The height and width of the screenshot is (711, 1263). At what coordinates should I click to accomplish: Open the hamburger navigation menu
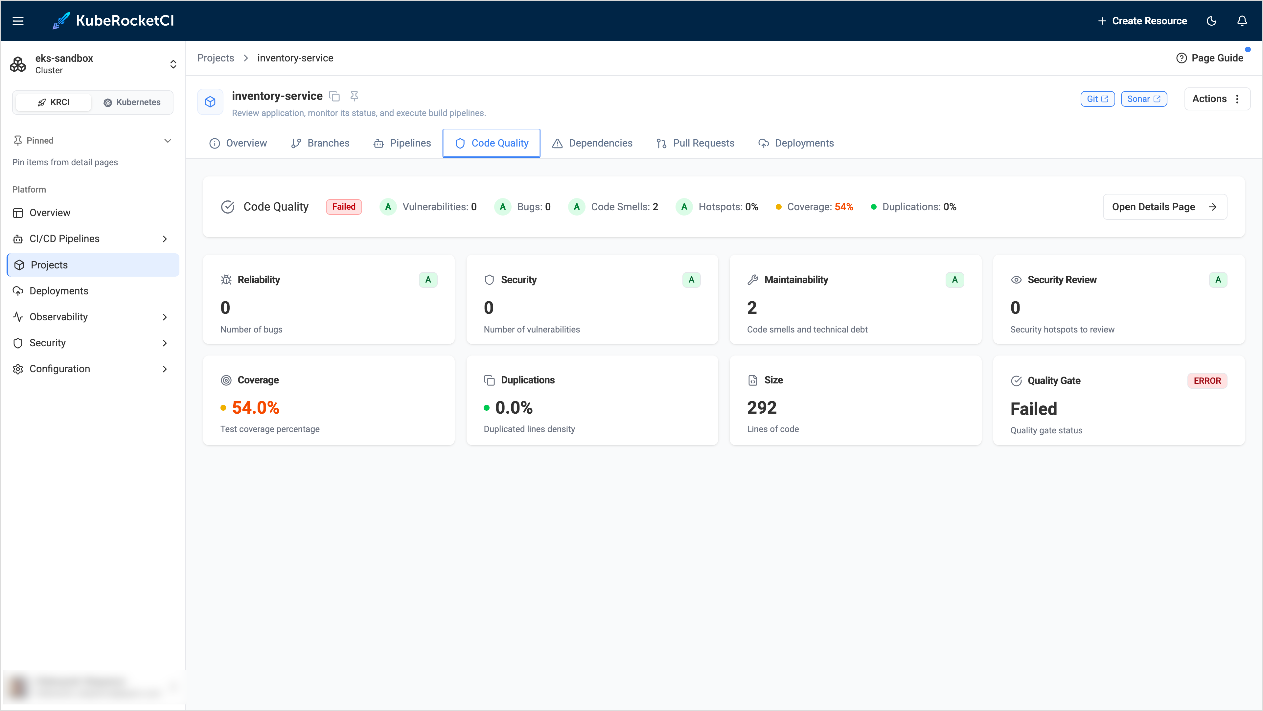(18, 21)
